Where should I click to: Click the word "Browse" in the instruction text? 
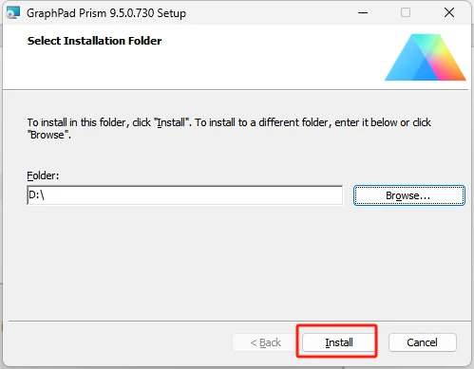tap(47, 135)
